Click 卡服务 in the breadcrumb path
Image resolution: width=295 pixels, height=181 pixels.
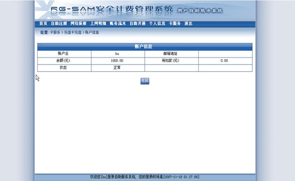[x=55, y=32]
